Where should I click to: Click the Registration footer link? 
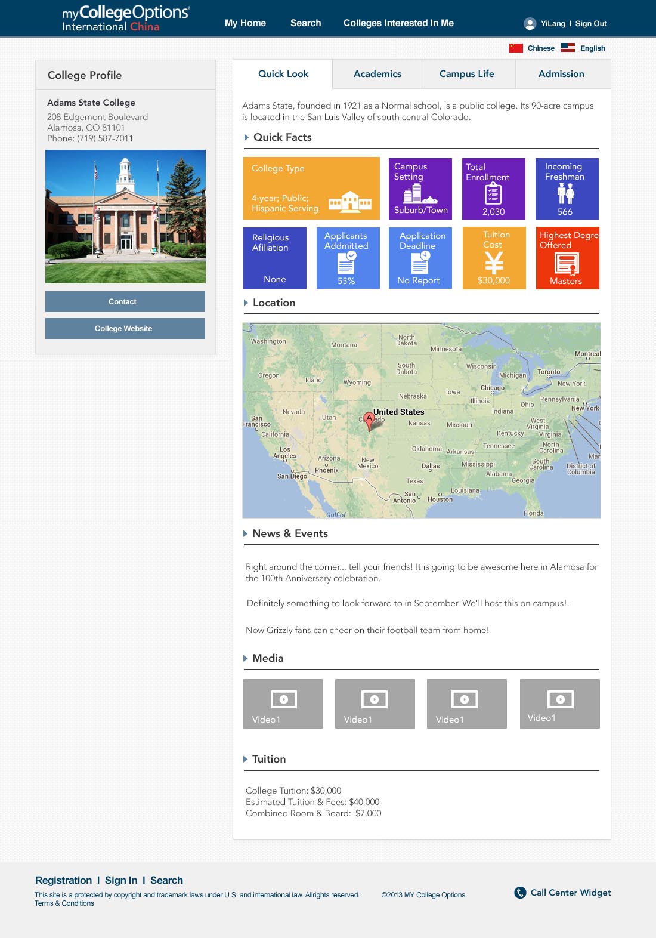pyautogui.click(x=63, y=880)
